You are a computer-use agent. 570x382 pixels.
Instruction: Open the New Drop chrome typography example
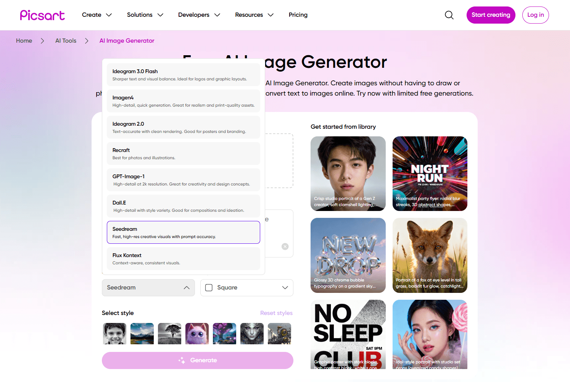(348, 255)
